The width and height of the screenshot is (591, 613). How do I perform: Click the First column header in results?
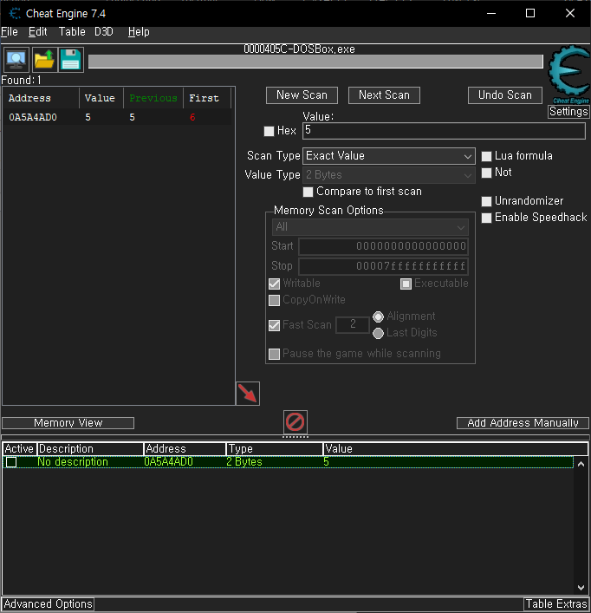(206, 98)
